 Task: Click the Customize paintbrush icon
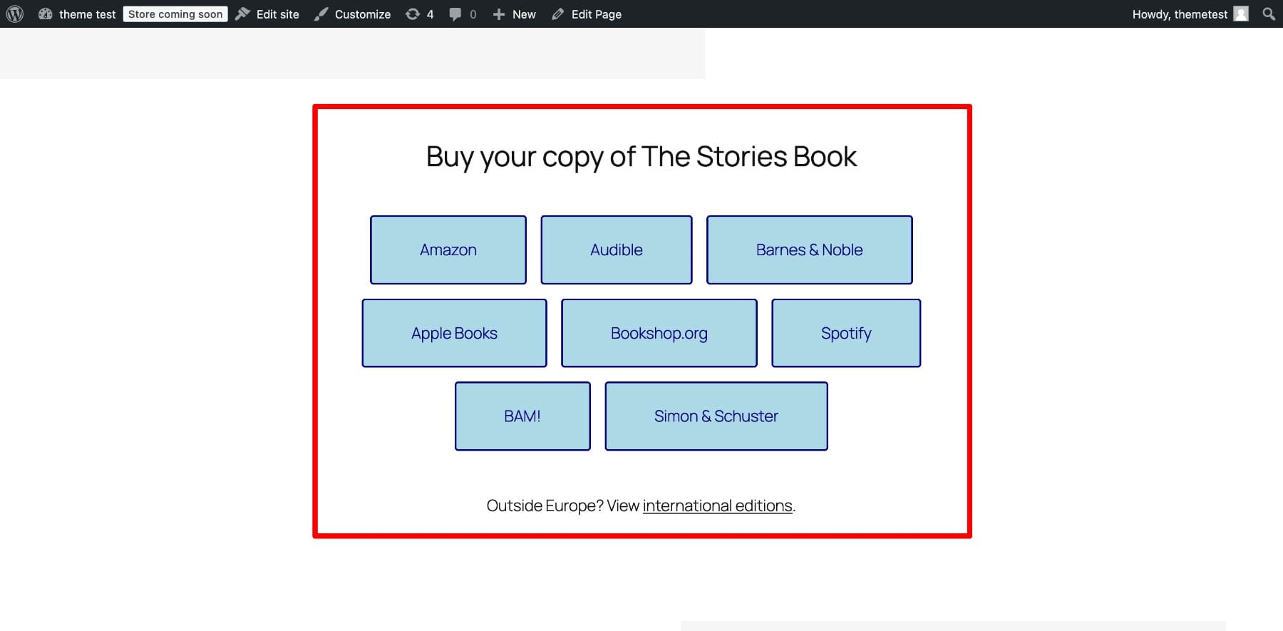pos(321,14)
